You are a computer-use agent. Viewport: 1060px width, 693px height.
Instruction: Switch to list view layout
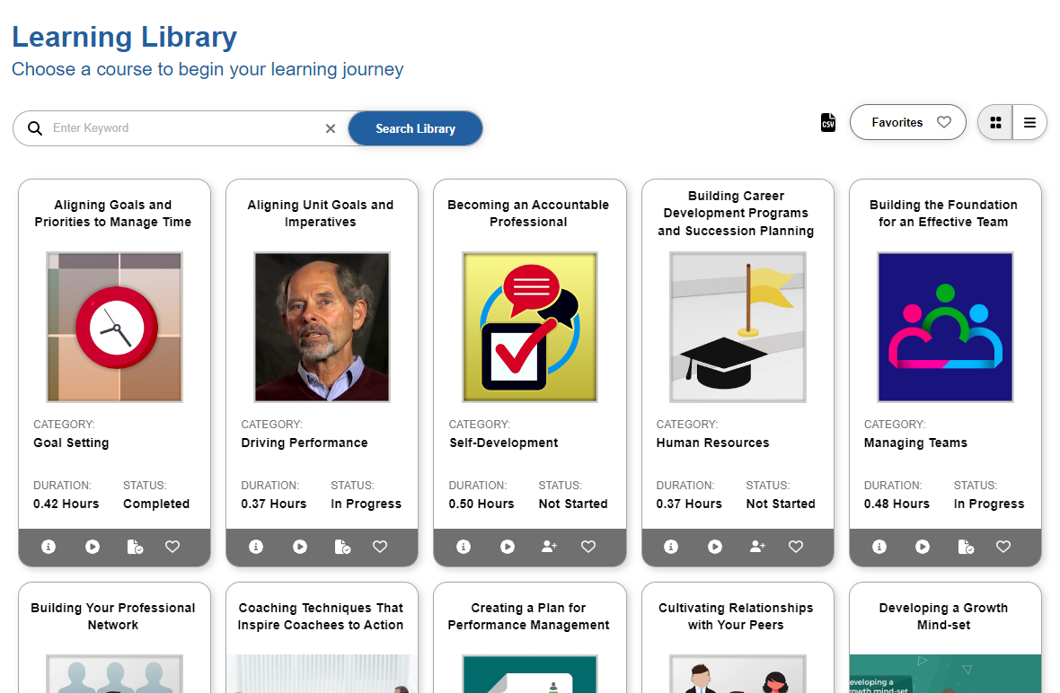(x=1029, y=121)
